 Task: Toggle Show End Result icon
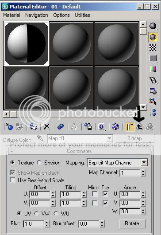point(130,127)
